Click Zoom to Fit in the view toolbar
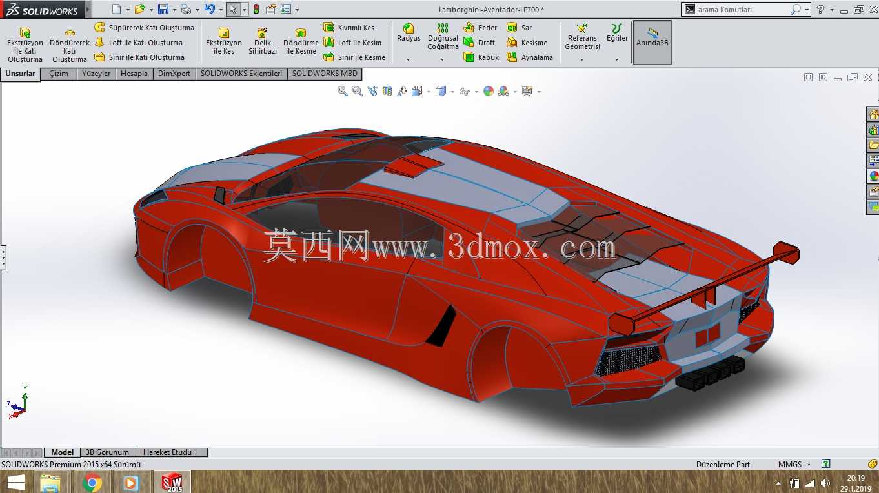The height and width of the screenshot is (493, 879). pos(343,91)
